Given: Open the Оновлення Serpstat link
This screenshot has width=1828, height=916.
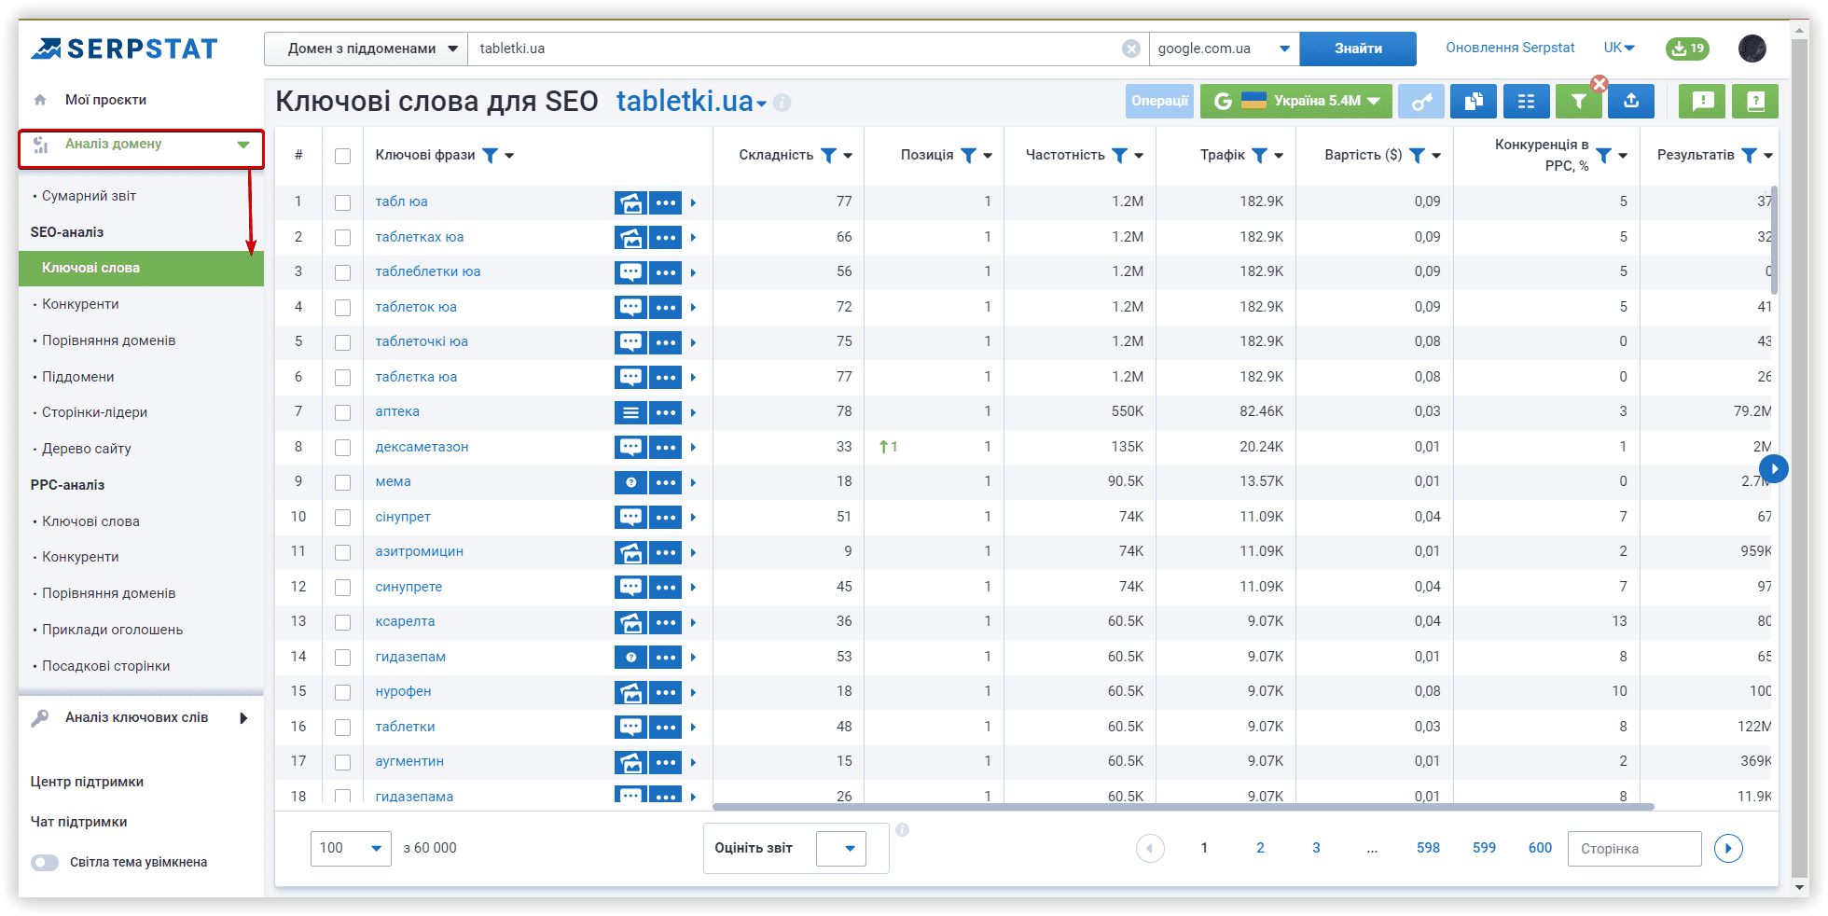Looking at the screenshot, I should [1510, 48].
